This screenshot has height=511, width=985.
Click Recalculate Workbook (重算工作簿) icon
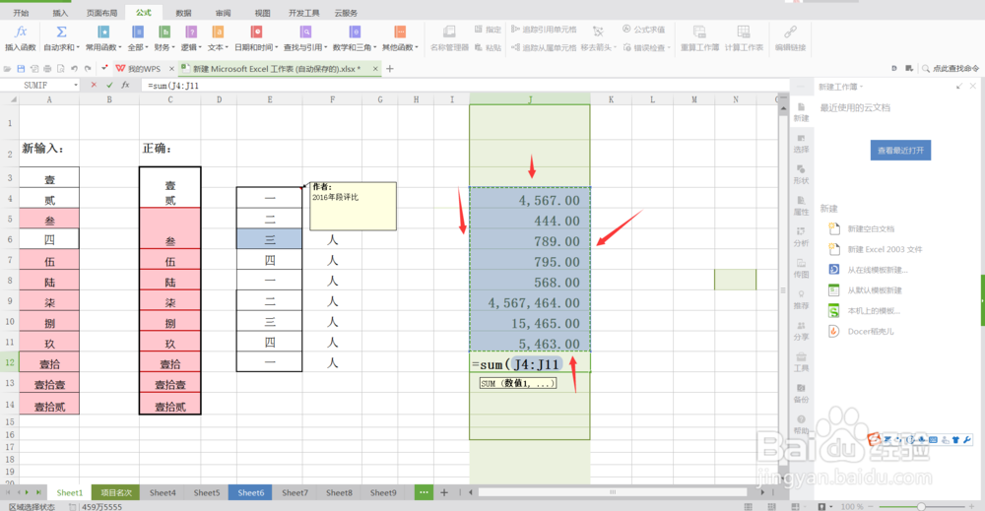coord(699,32)
